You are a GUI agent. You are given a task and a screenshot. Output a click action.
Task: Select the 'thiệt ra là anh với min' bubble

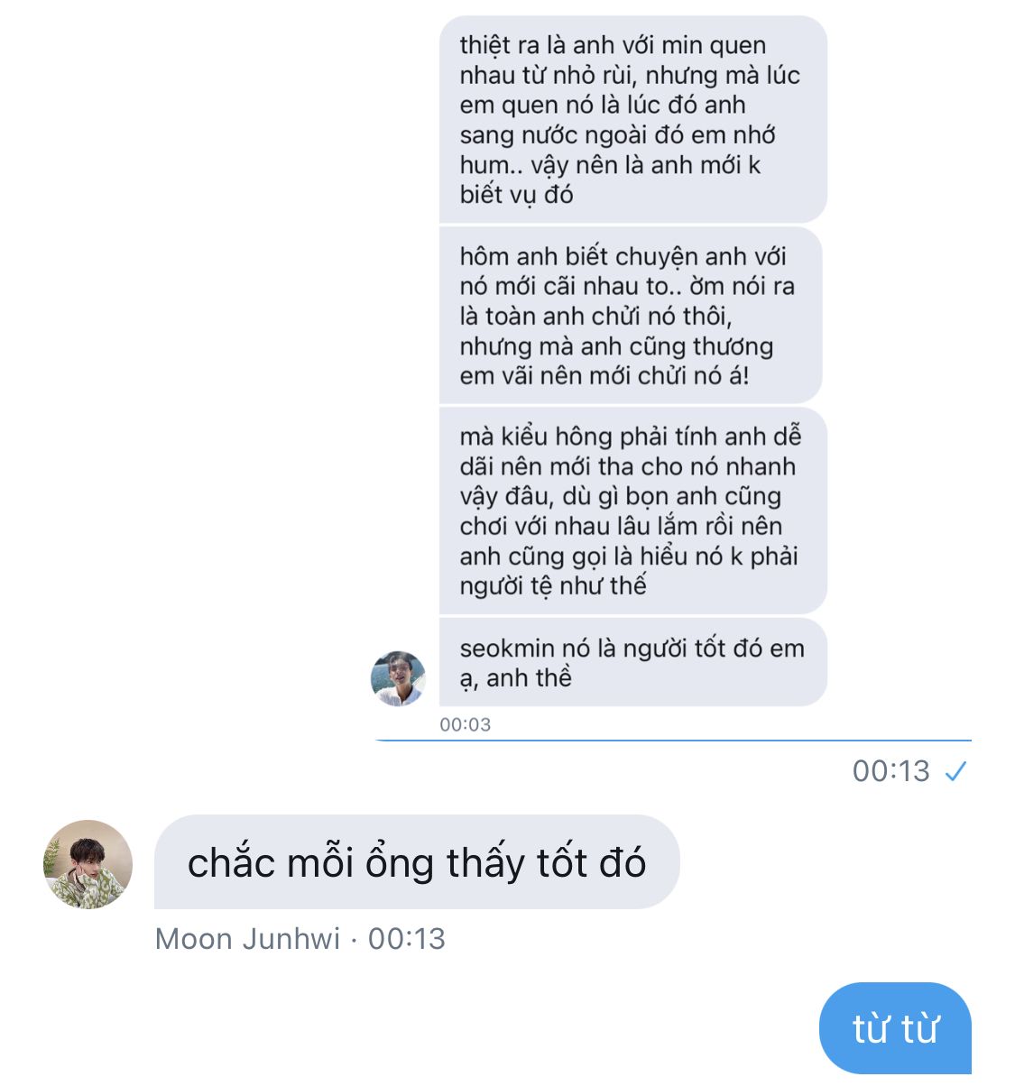click(x=633, y=119)
